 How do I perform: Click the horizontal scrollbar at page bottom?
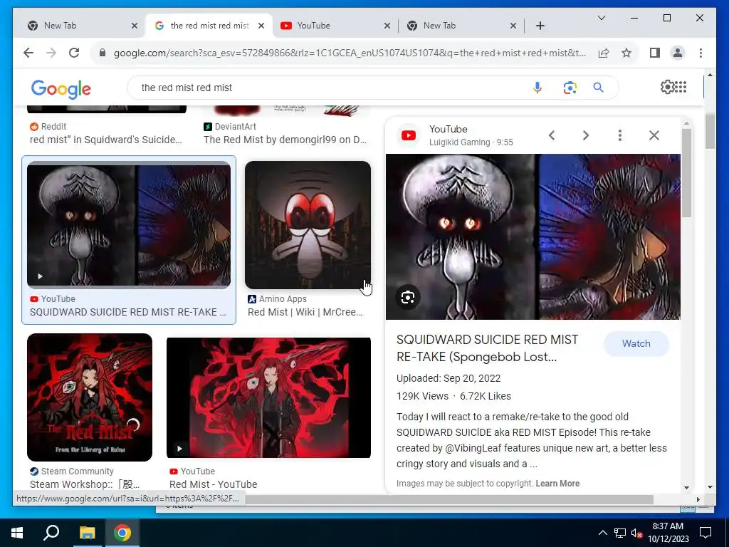point(449,499)
